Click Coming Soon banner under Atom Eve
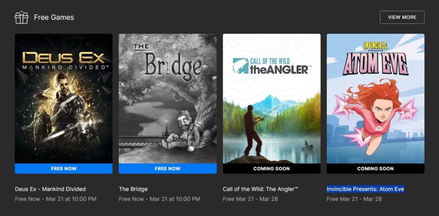Screen dimensions: 439x216 click(375, 168)
